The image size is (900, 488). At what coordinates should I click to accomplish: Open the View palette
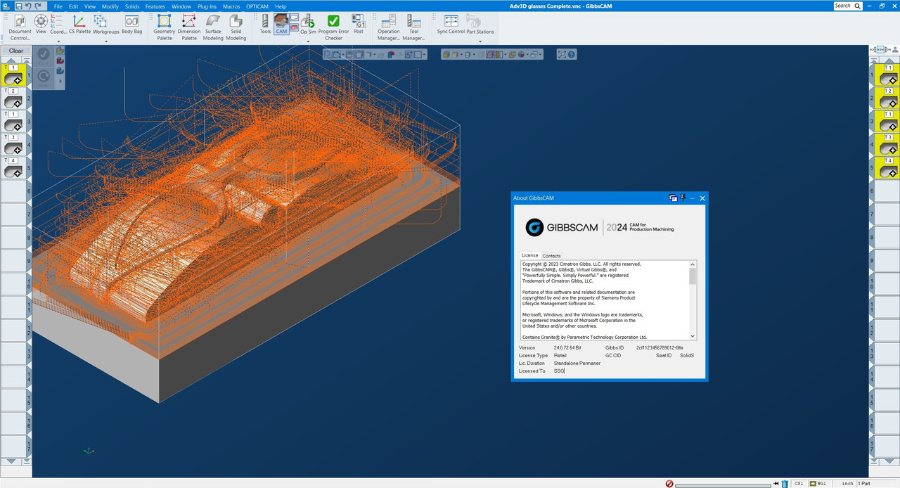click(41, 25)
